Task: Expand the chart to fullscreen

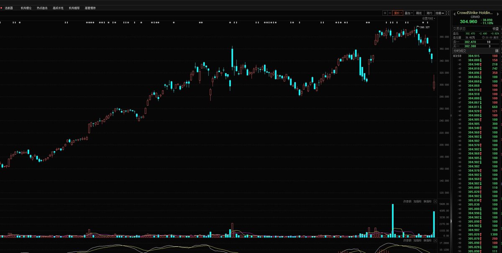Action: pos(448,13)
